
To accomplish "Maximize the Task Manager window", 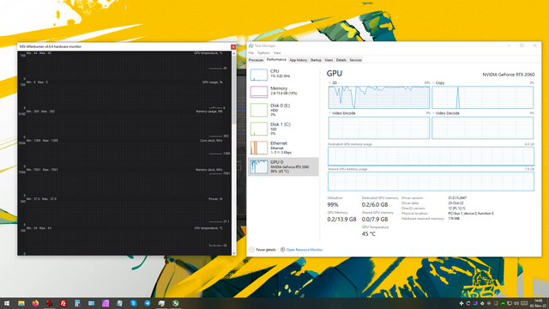I will tap(522, 45).
